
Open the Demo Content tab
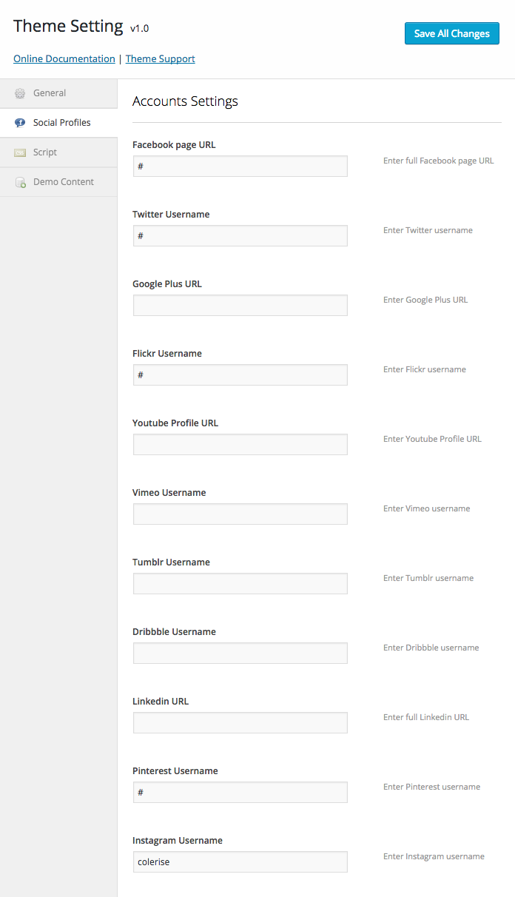64,182
